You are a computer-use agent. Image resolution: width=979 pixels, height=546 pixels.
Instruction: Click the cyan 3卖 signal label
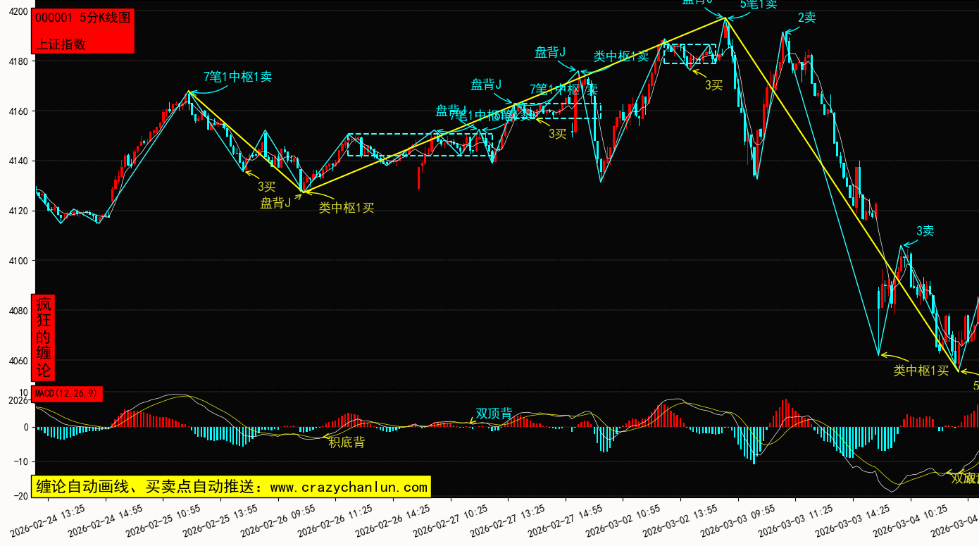[925, 231]
